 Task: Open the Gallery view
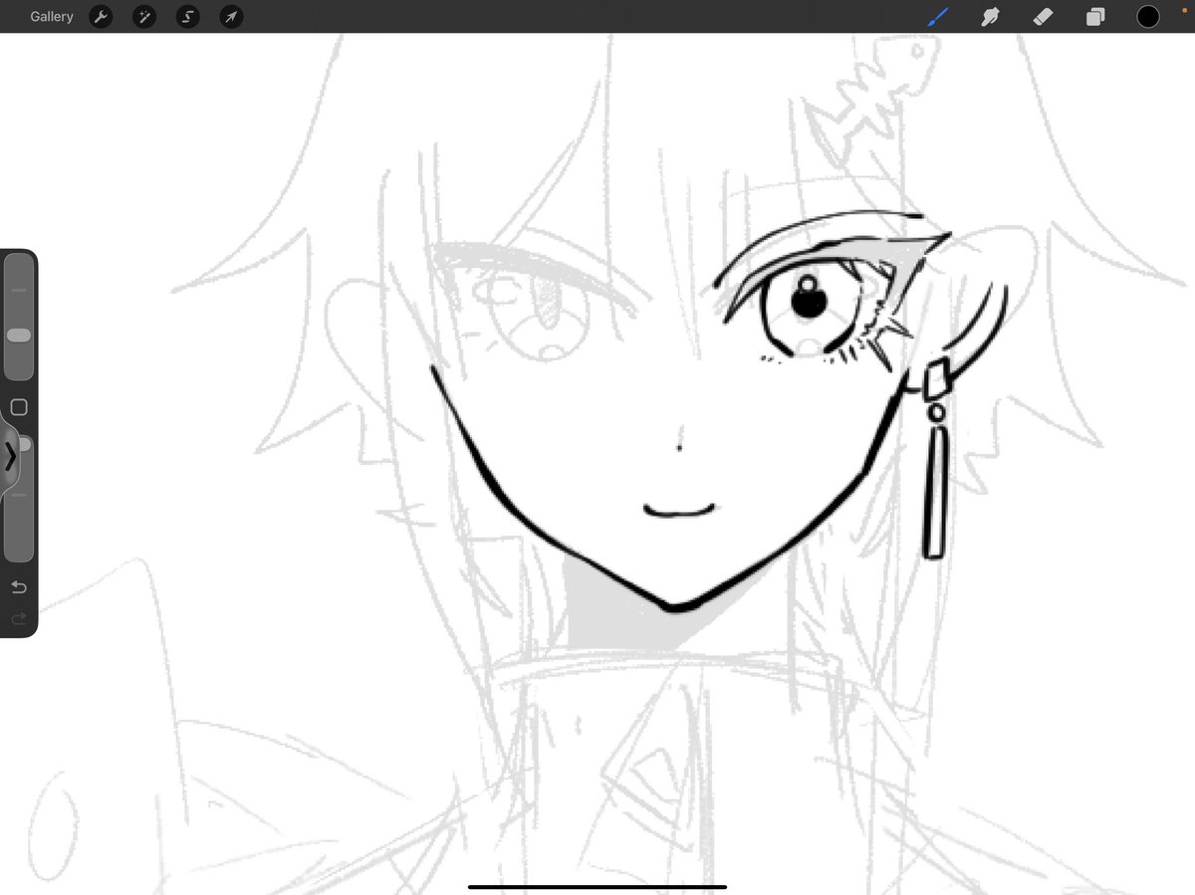coord(52,17)
